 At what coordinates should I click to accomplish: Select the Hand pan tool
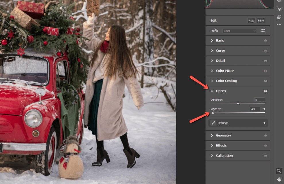click(279, 179)
